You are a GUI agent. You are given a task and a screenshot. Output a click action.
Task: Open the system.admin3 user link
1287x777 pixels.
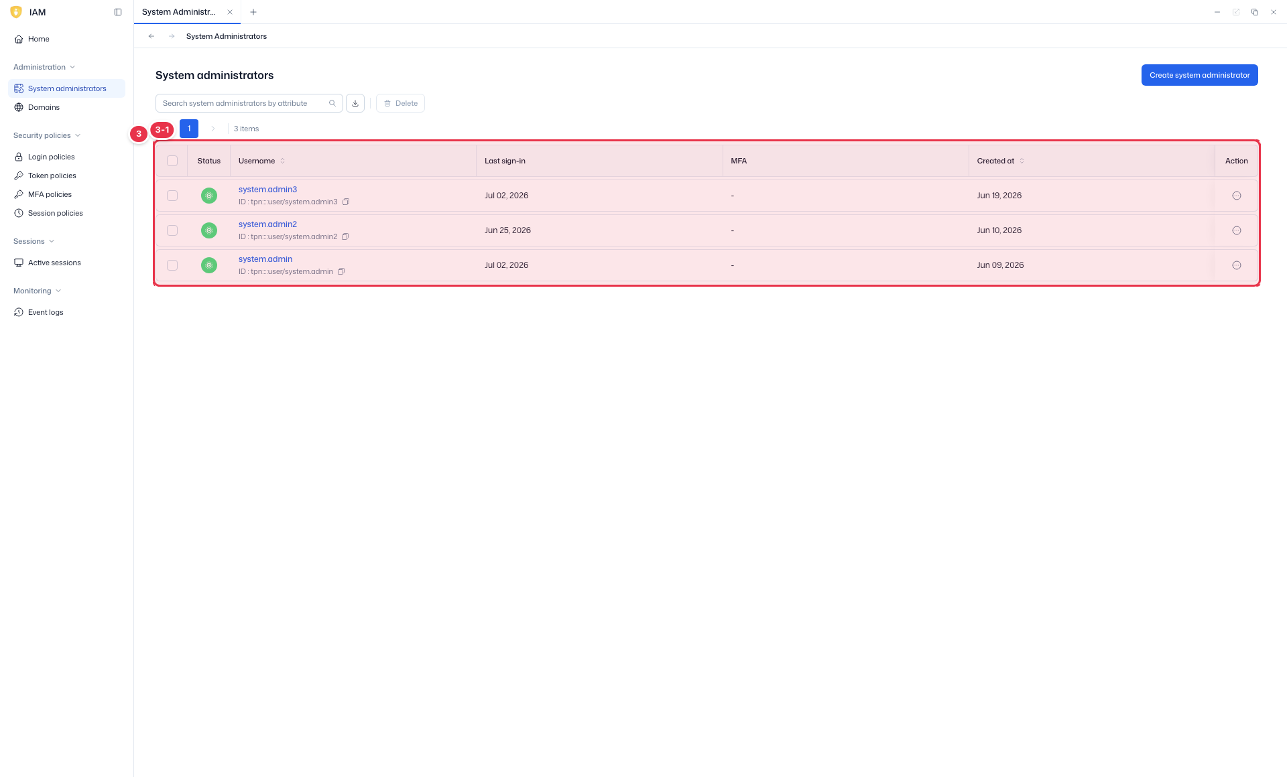267,190
